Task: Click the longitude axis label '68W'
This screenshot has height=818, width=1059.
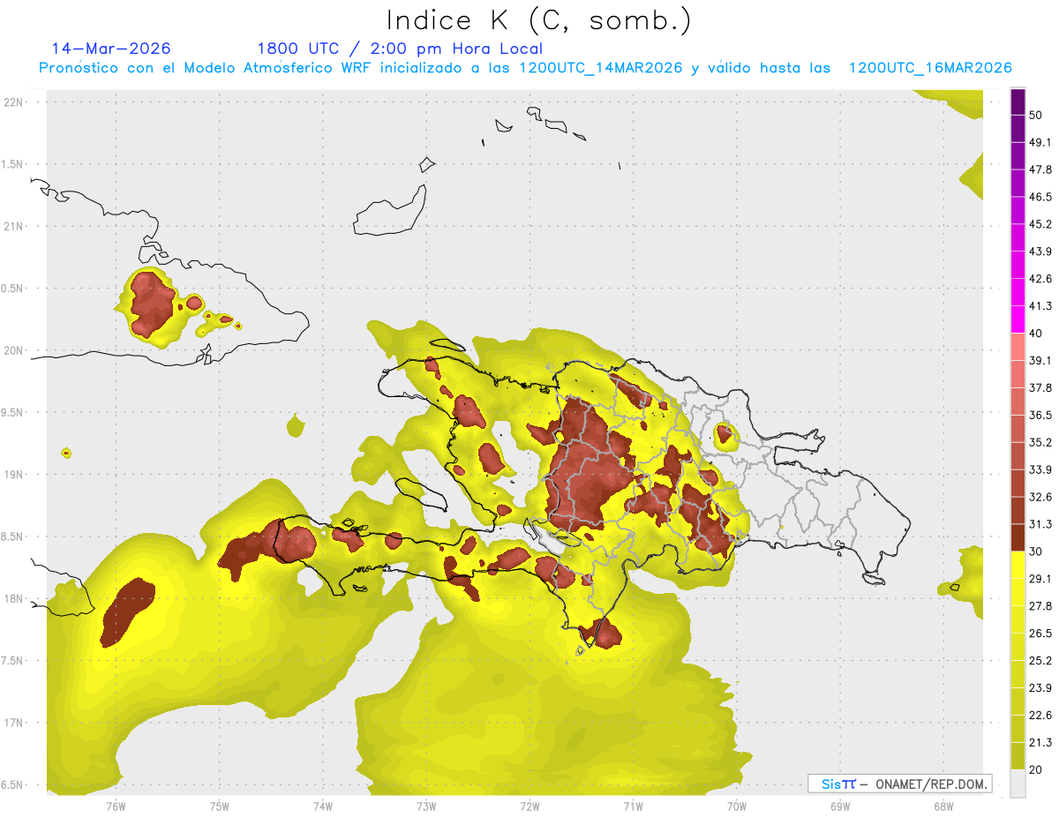Action: pos(943,806)
